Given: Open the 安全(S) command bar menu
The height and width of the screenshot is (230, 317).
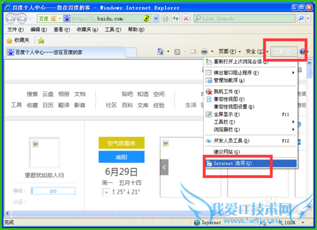Looking at the screenshot, I should (257, 51).
